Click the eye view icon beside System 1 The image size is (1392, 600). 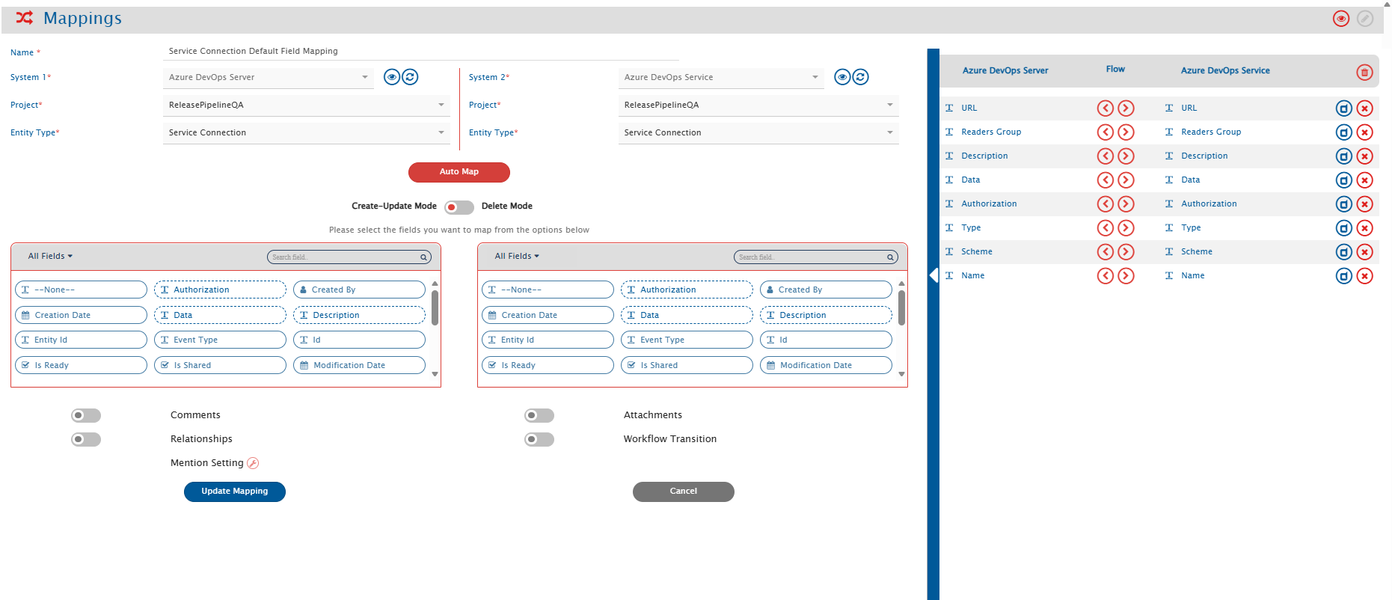coord(391,77)
